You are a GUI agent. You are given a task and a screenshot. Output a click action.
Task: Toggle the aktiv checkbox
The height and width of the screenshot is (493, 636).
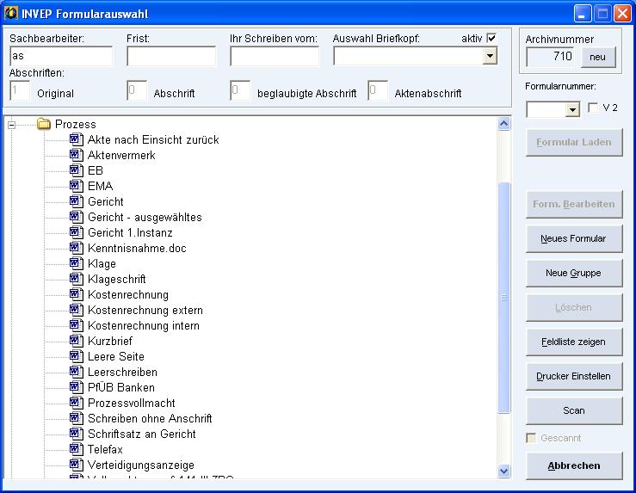pos(491,38)
